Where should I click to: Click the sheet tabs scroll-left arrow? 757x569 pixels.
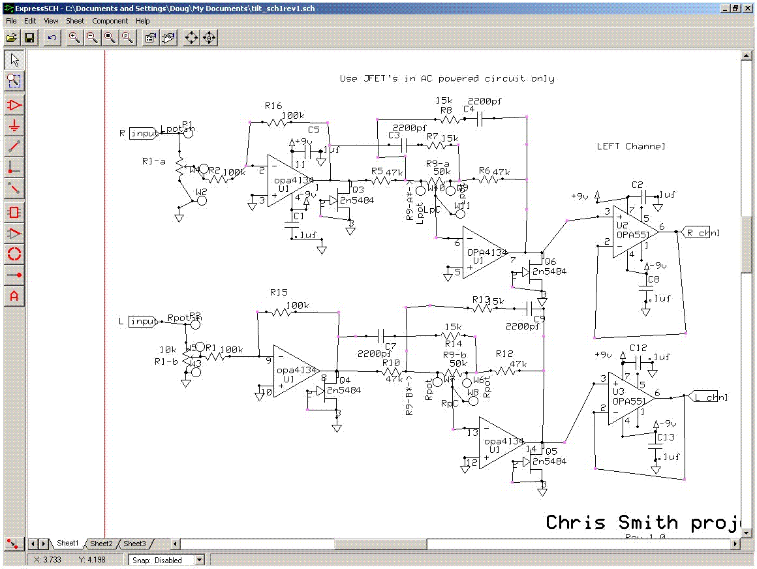[x=33, y=544]
